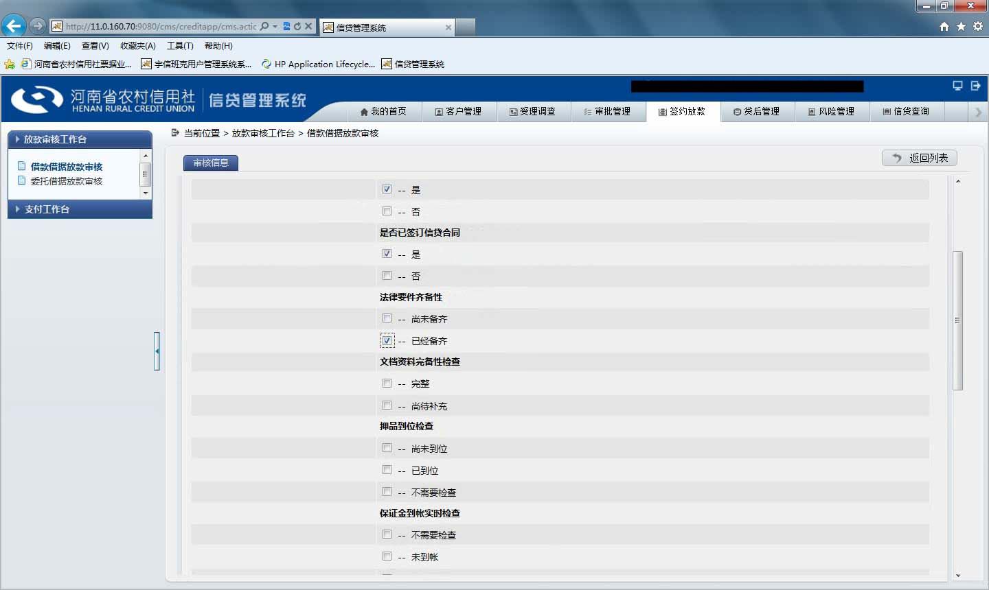Open the browser Home icon
Screen dimensions: 989x590
(x=944, y=26)
